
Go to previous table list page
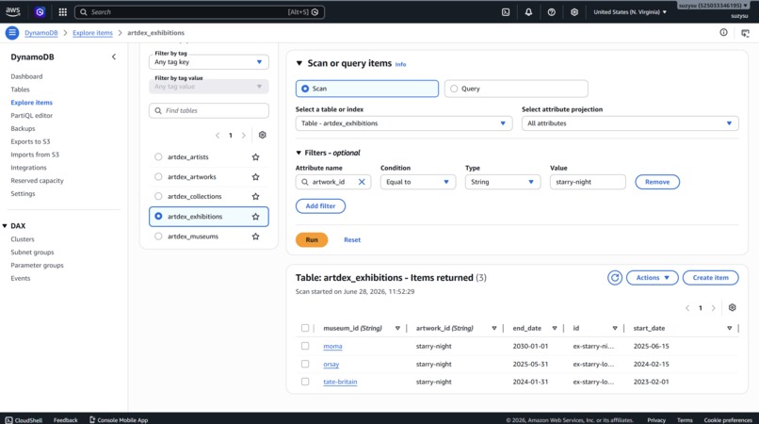pos(218,135)
